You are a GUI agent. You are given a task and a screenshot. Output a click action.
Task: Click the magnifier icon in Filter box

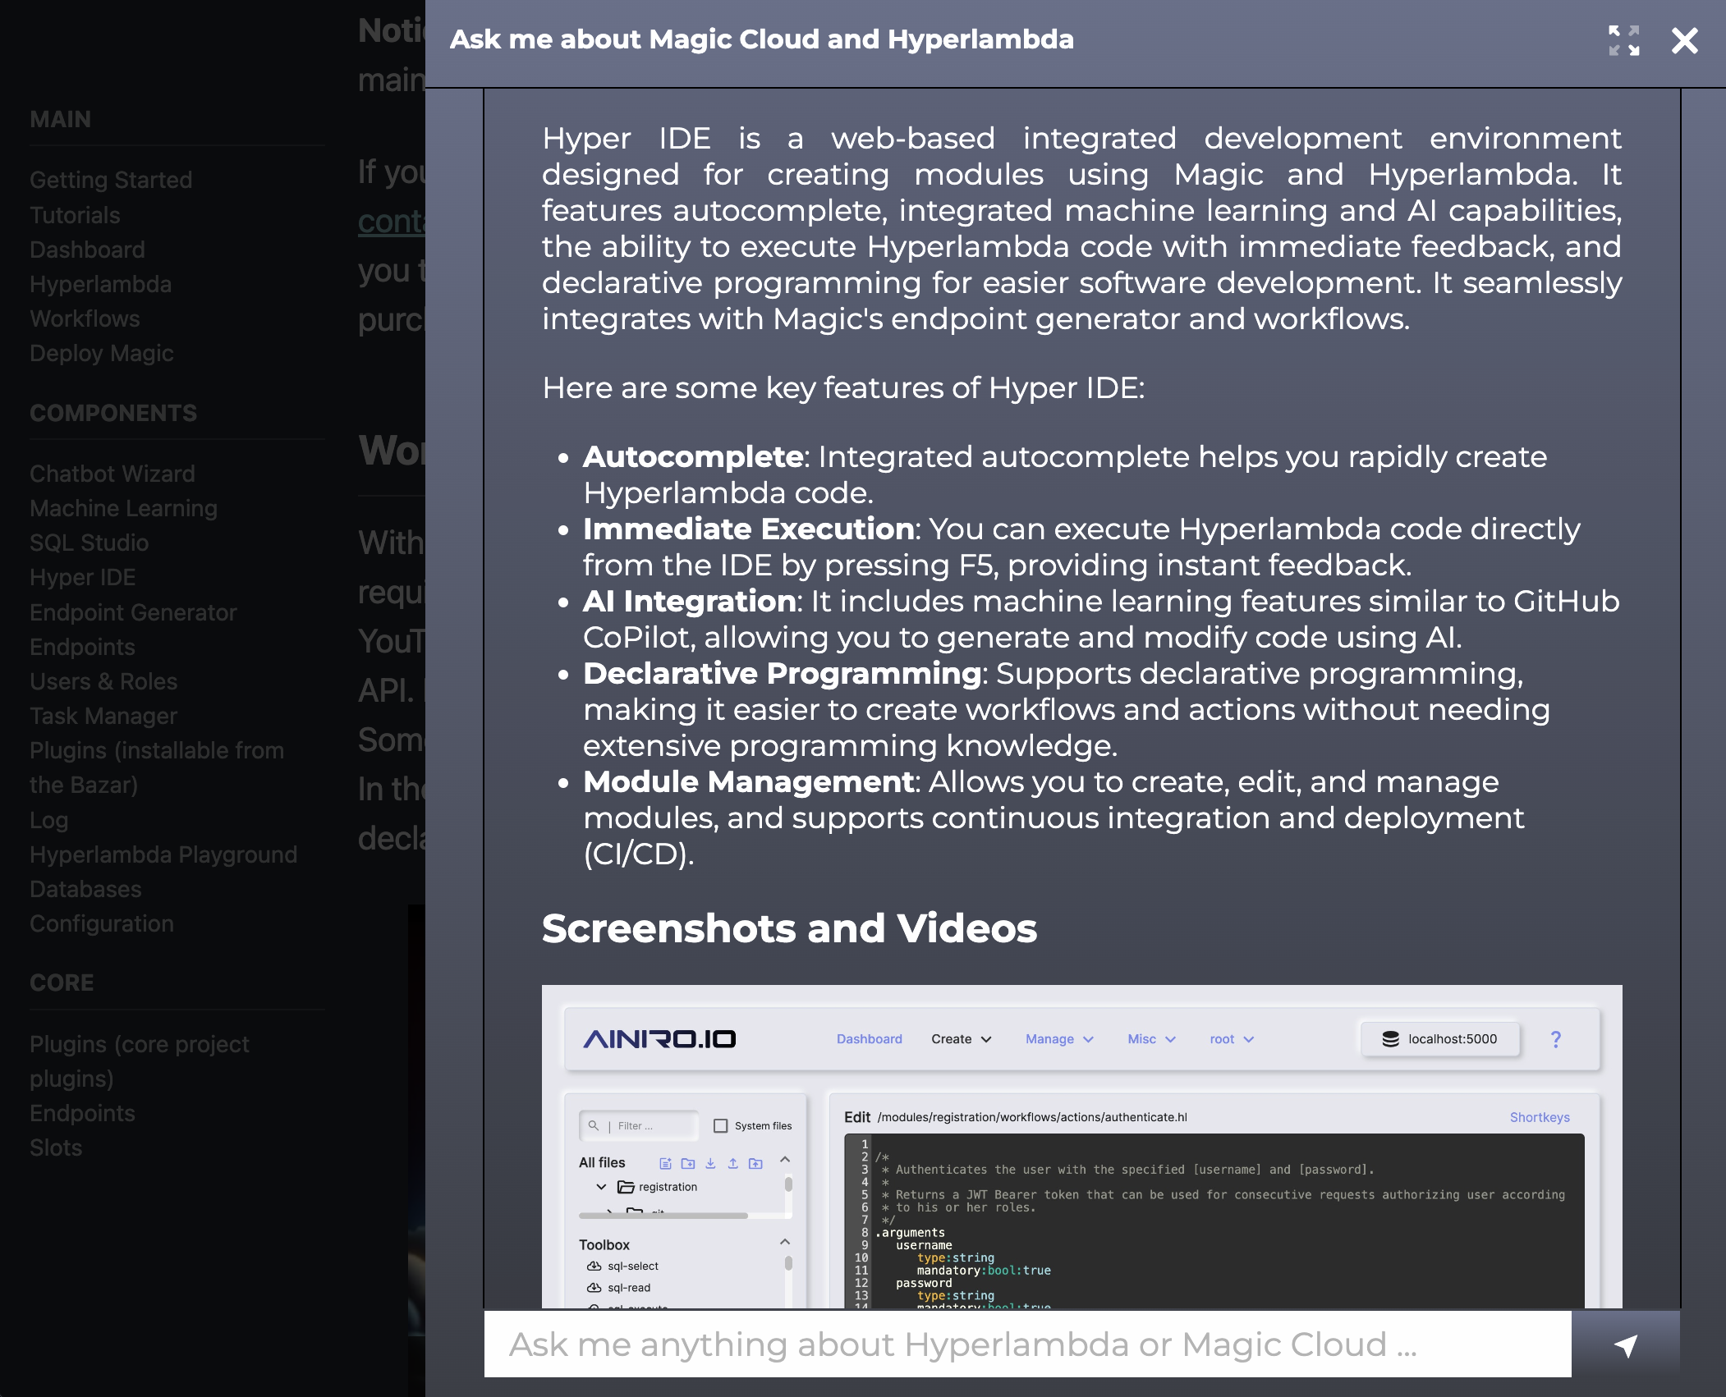tap(593, 1125)
